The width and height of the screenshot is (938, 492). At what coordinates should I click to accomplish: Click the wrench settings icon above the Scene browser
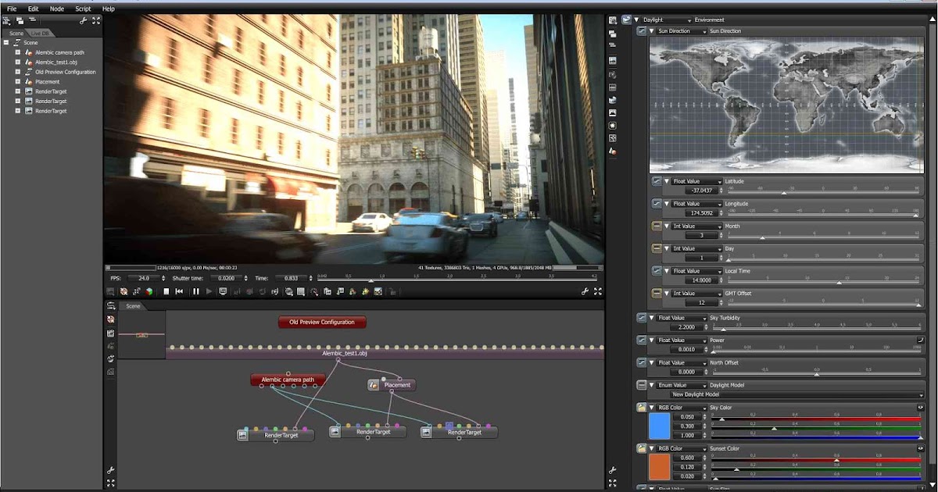click(x=83, y=21)
